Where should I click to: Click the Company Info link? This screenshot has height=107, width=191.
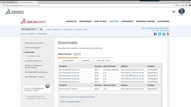[x=81, y=29]
